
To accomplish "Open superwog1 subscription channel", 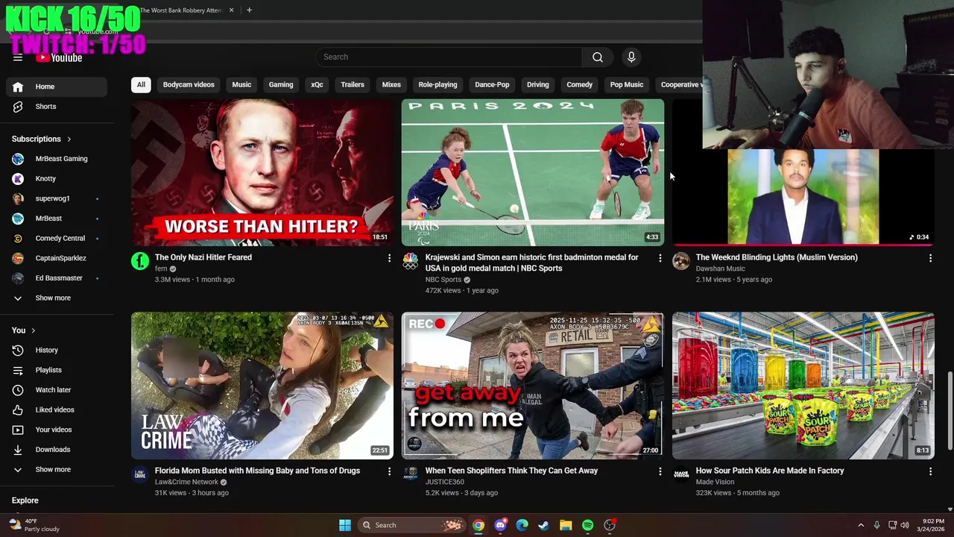I will (x=57, y=198).
